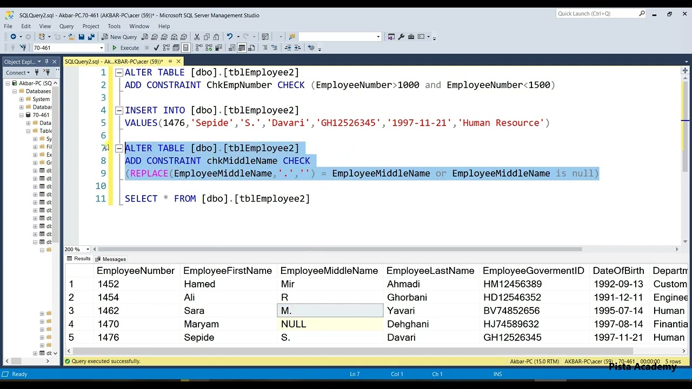Collapse the 70-461 database node
This screenshot has width=692, height=389.
point(22,115)
